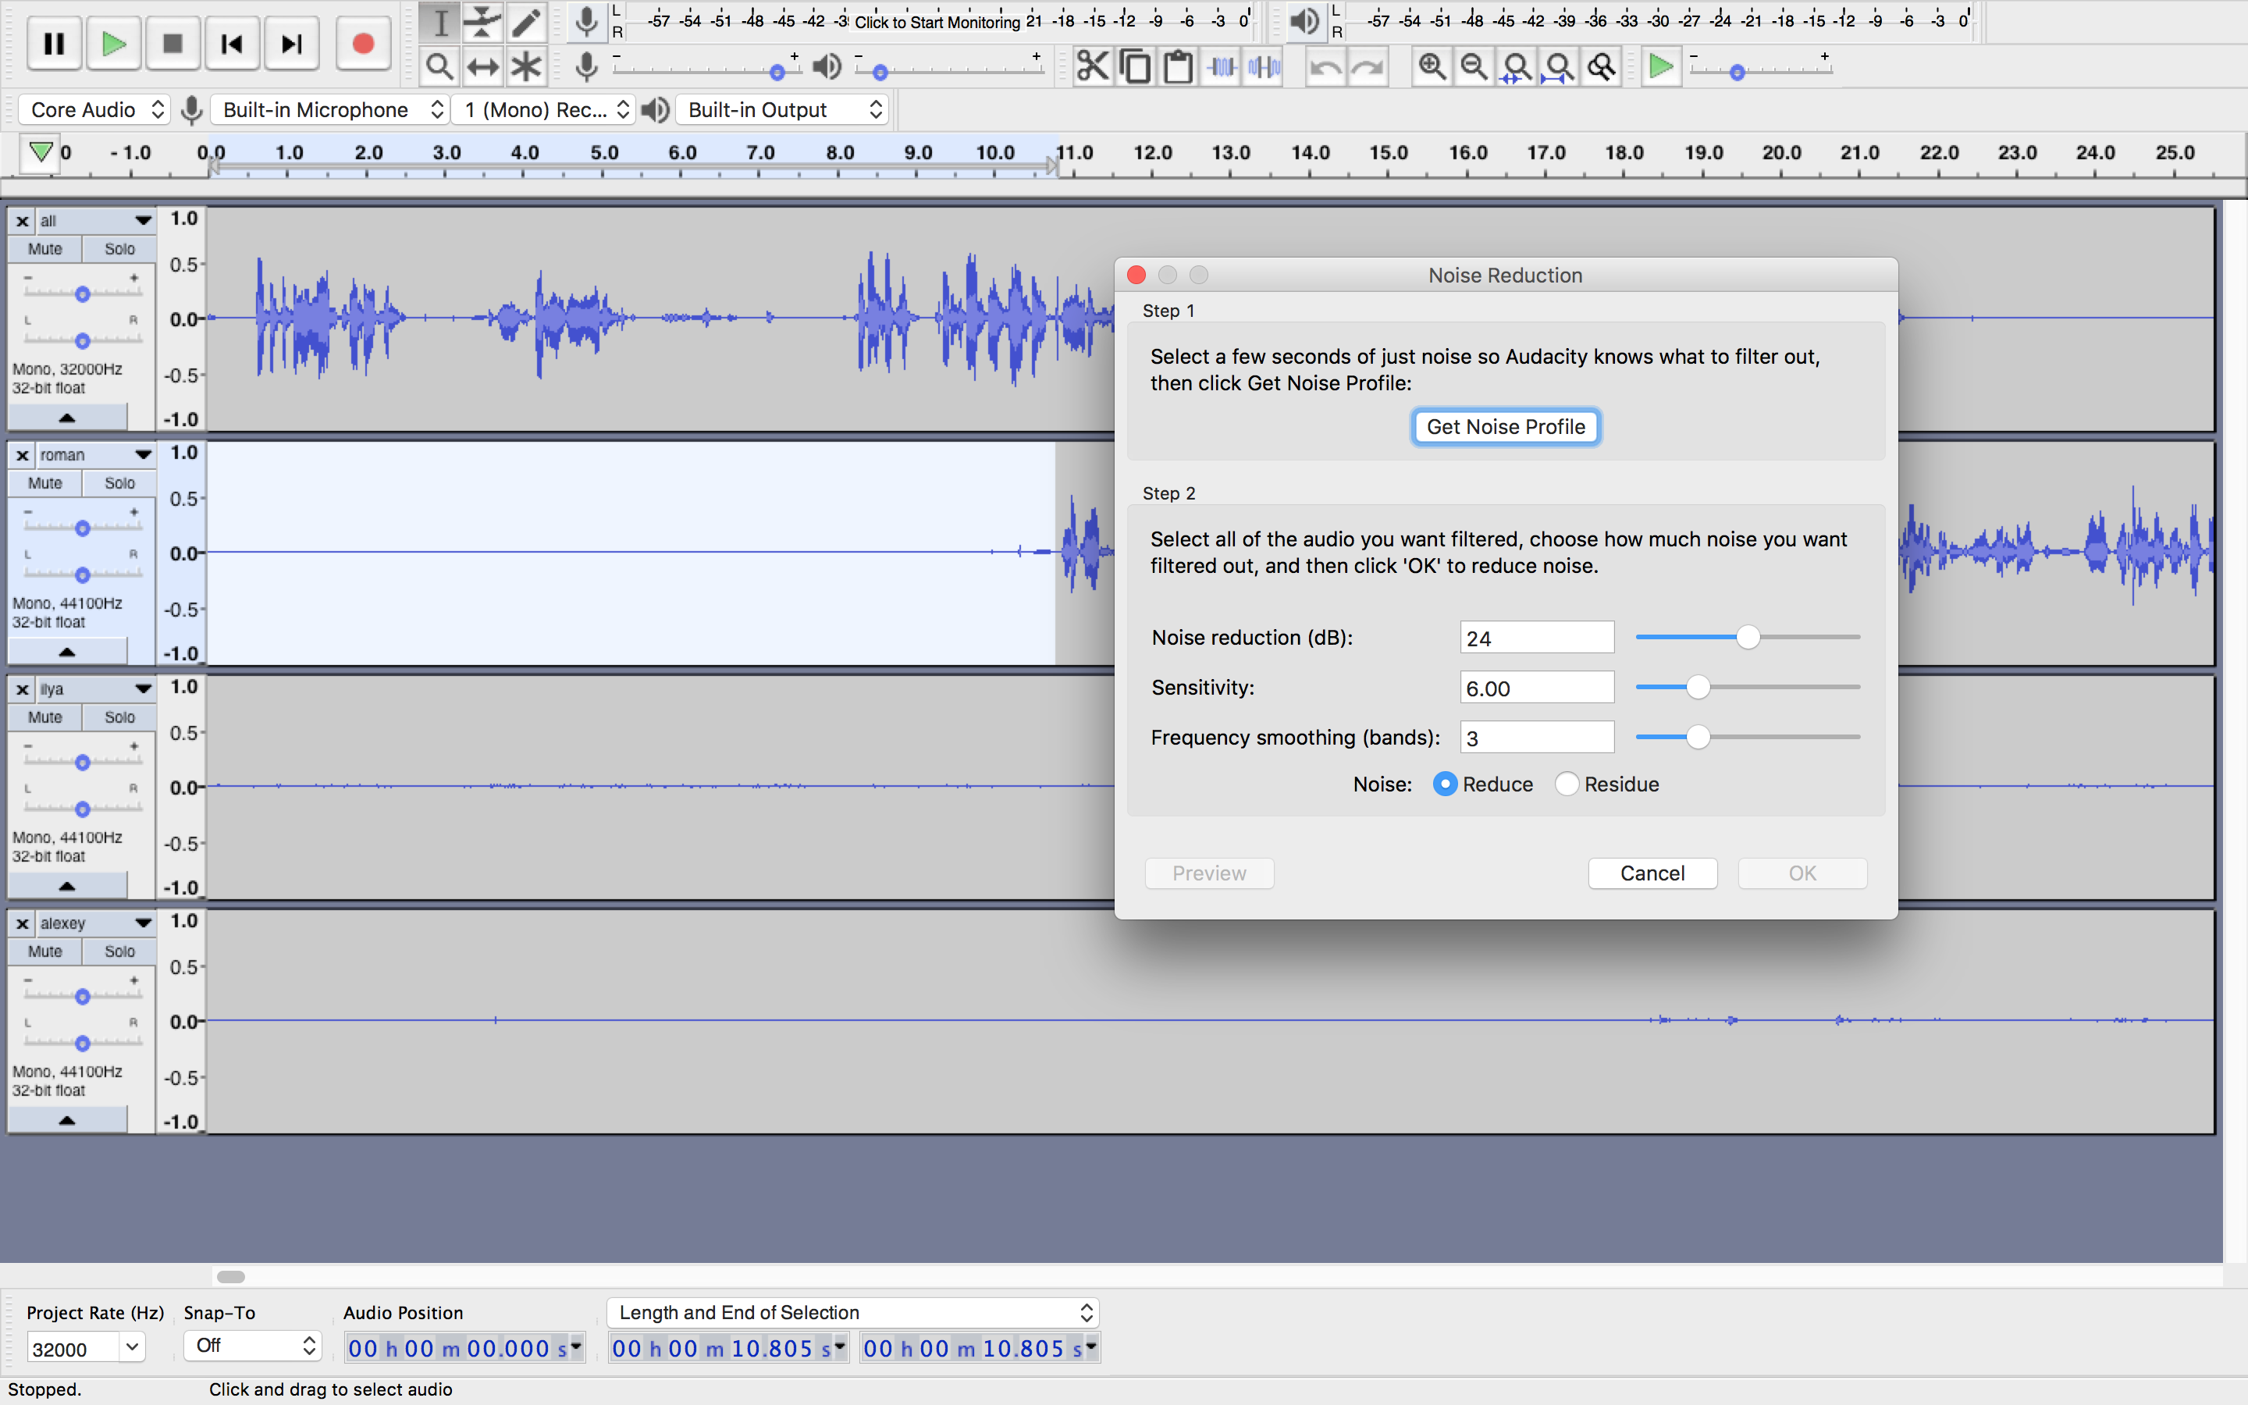Click the Zoom In magnifier

1432,67
